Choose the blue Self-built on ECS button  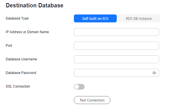click(95, 18)
